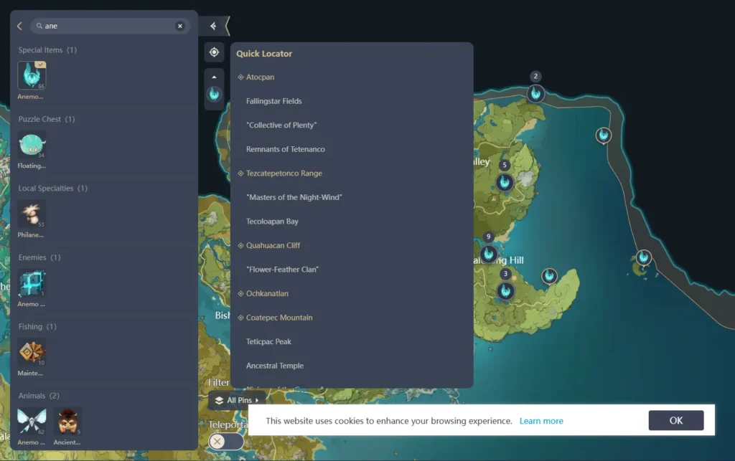Jump to Remnants of Tetenanco

(x=286, y=149)
